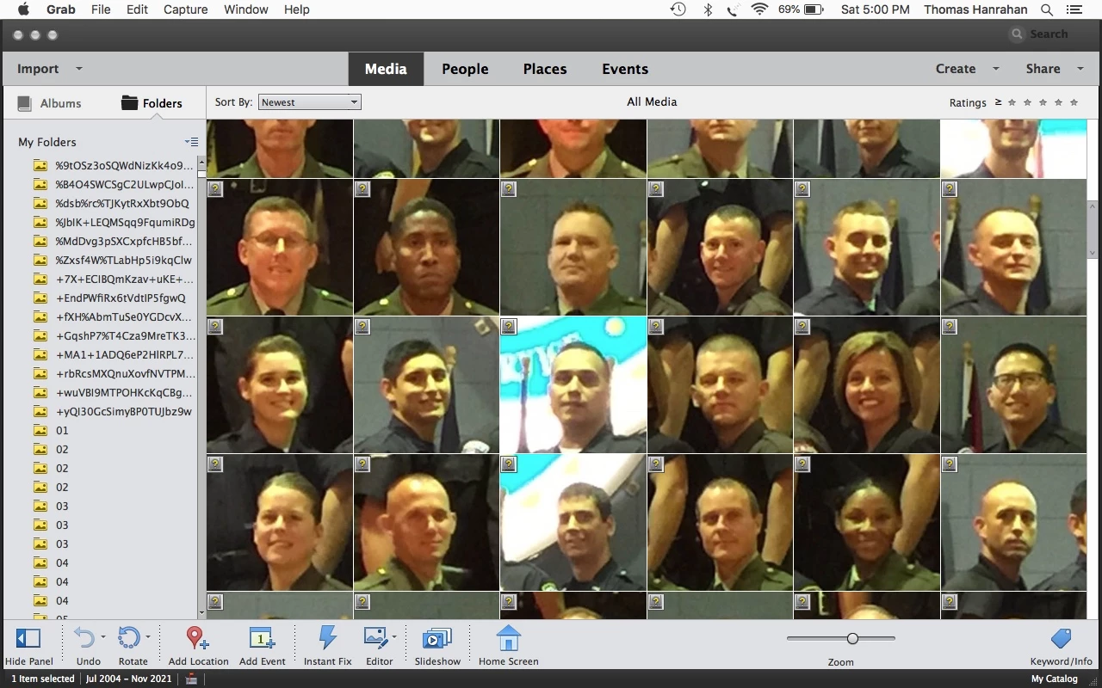
Task: Open the Rotate direction arrow
Action: 148,637
